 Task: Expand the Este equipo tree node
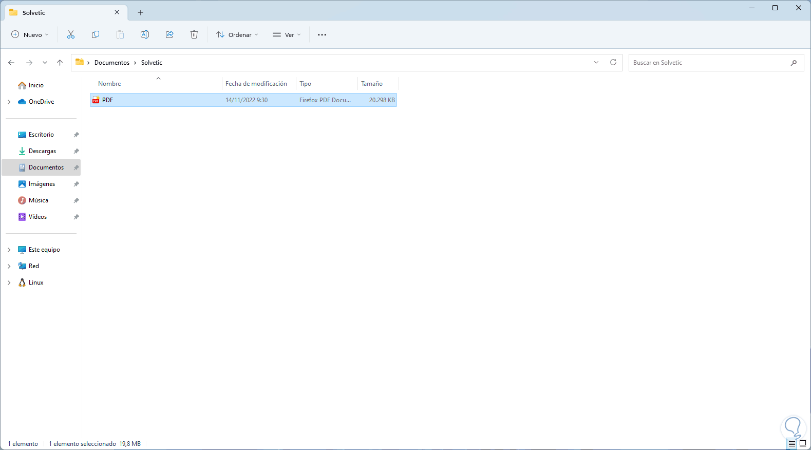[9, 250]
